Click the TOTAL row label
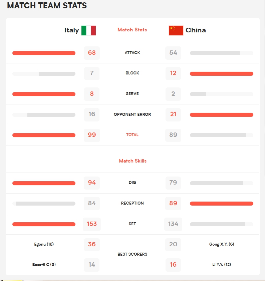Screen dimensions: 265x281 tap(132, 135)
